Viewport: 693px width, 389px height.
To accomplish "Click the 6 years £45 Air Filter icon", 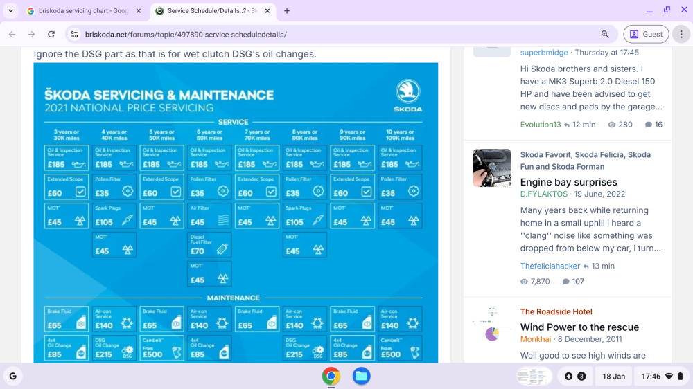I will (x=223, y=220).
